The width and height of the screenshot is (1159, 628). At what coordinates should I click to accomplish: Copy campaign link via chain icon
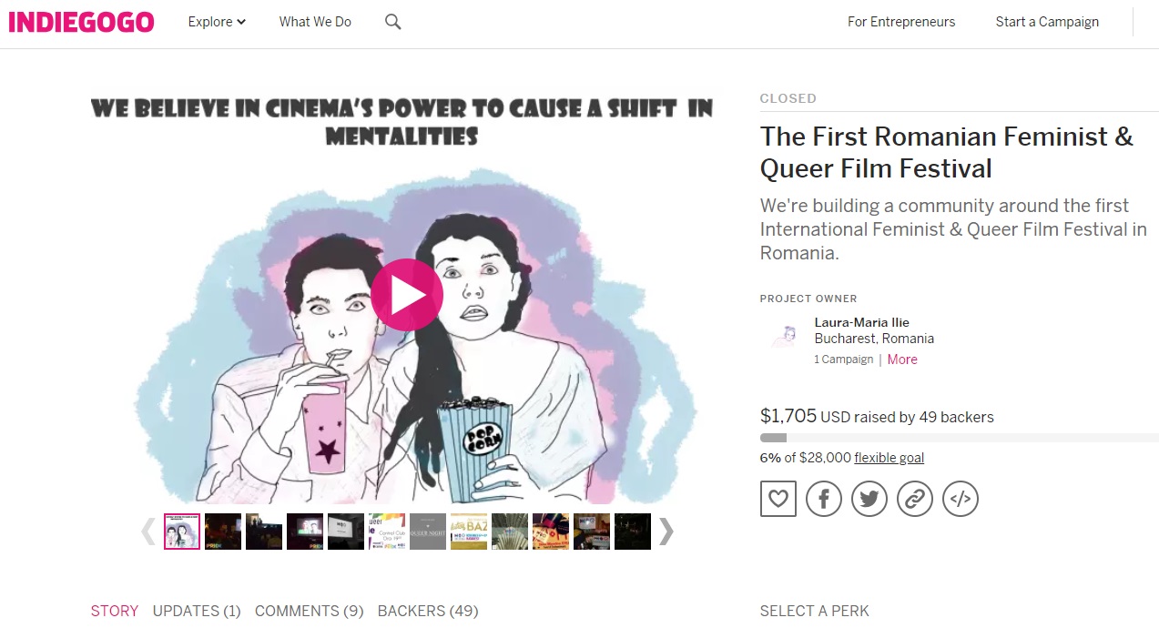(x=915, y=499)
